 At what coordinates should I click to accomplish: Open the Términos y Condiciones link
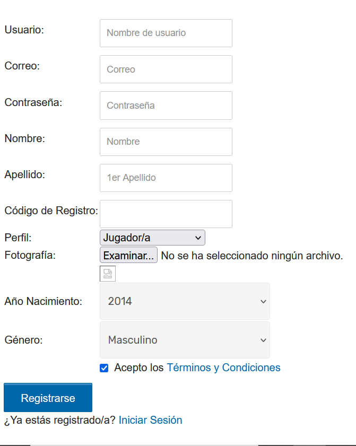pos(223,368)
